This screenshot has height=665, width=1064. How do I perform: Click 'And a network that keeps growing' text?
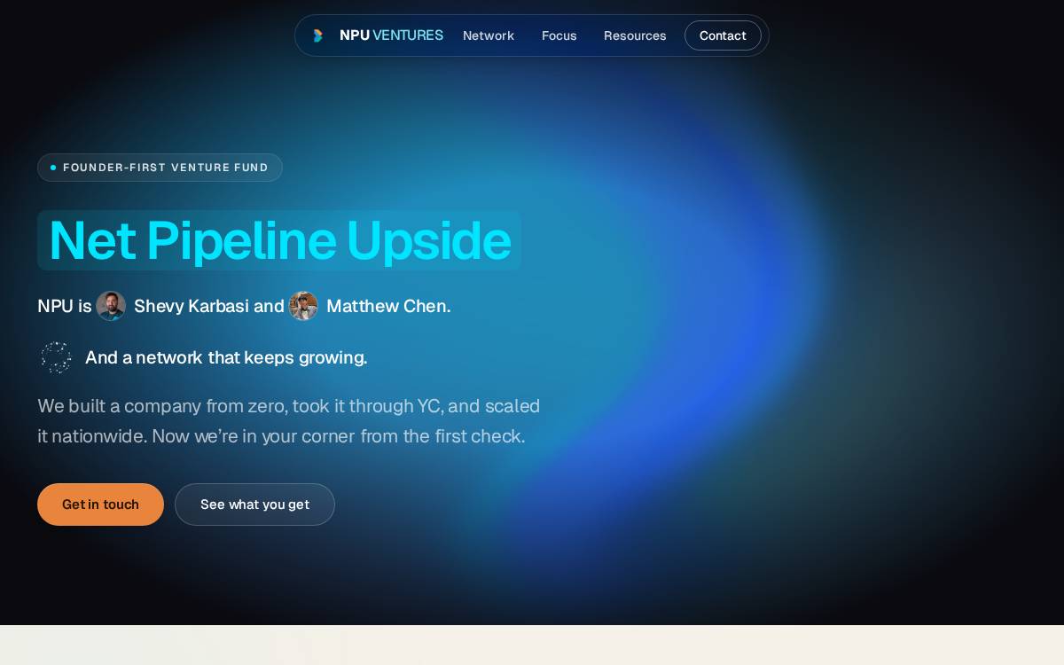coord(226,357)
